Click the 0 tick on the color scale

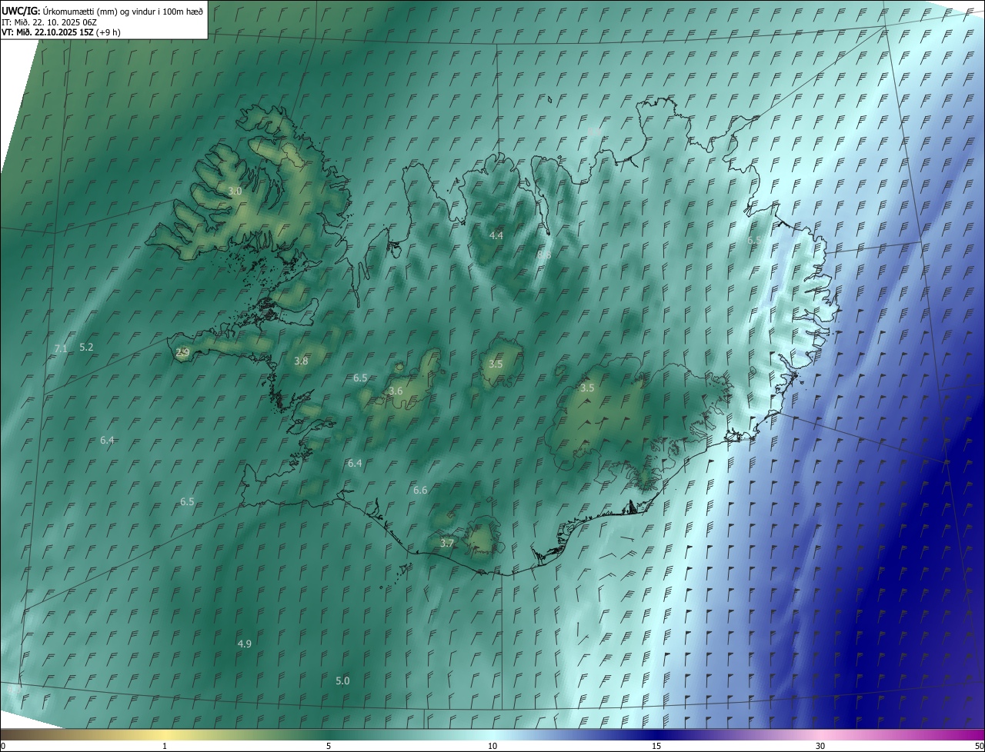click(x=3, y=746)
